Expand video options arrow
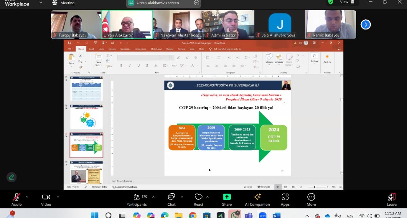This screenshot has width=407, height=218. coord(57,197)
